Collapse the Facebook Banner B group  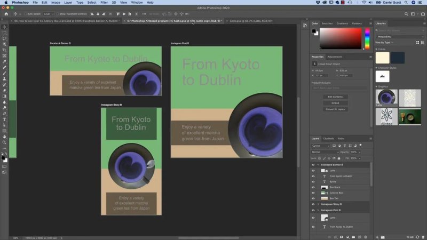318,165
